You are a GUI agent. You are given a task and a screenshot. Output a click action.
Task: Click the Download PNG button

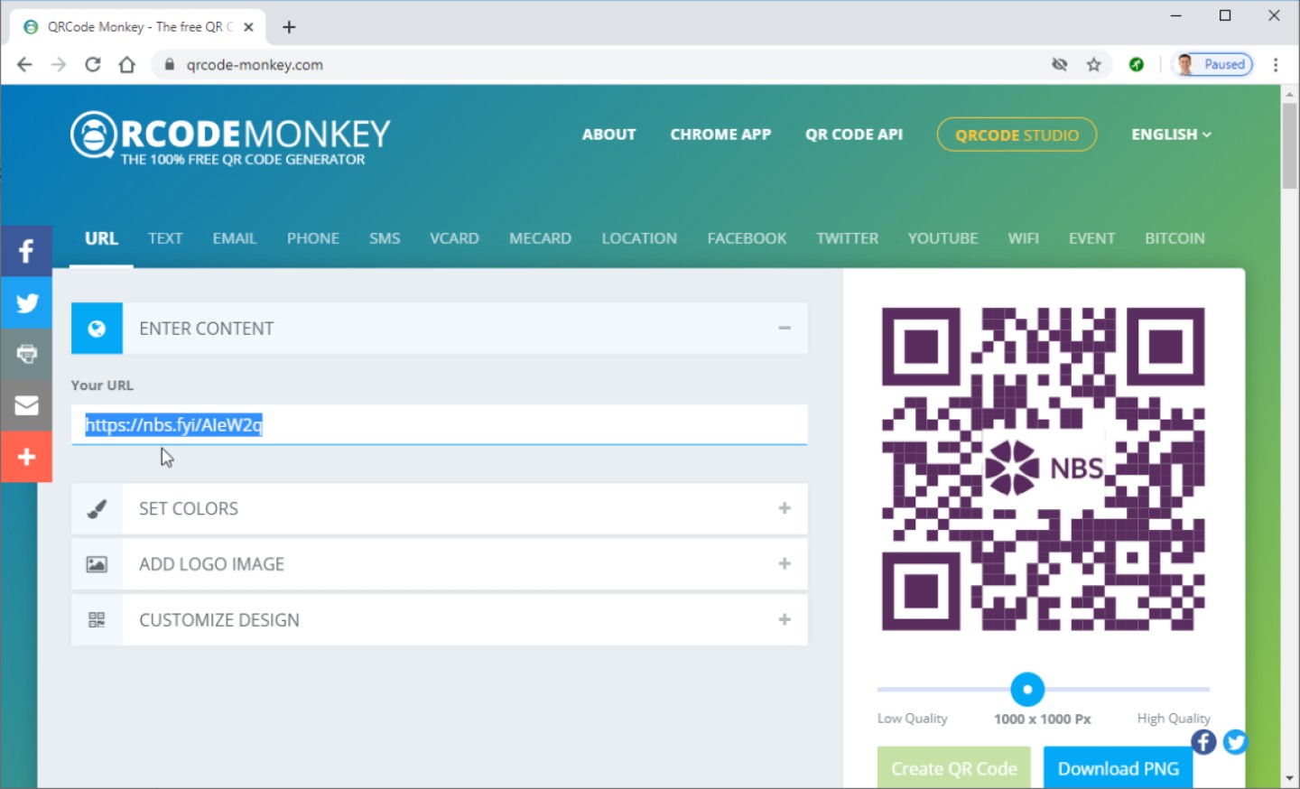pos(1118,767)
